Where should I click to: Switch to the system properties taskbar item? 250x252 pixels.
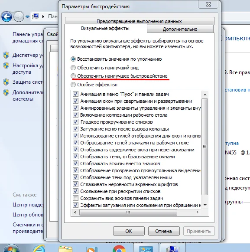(173, 248)
